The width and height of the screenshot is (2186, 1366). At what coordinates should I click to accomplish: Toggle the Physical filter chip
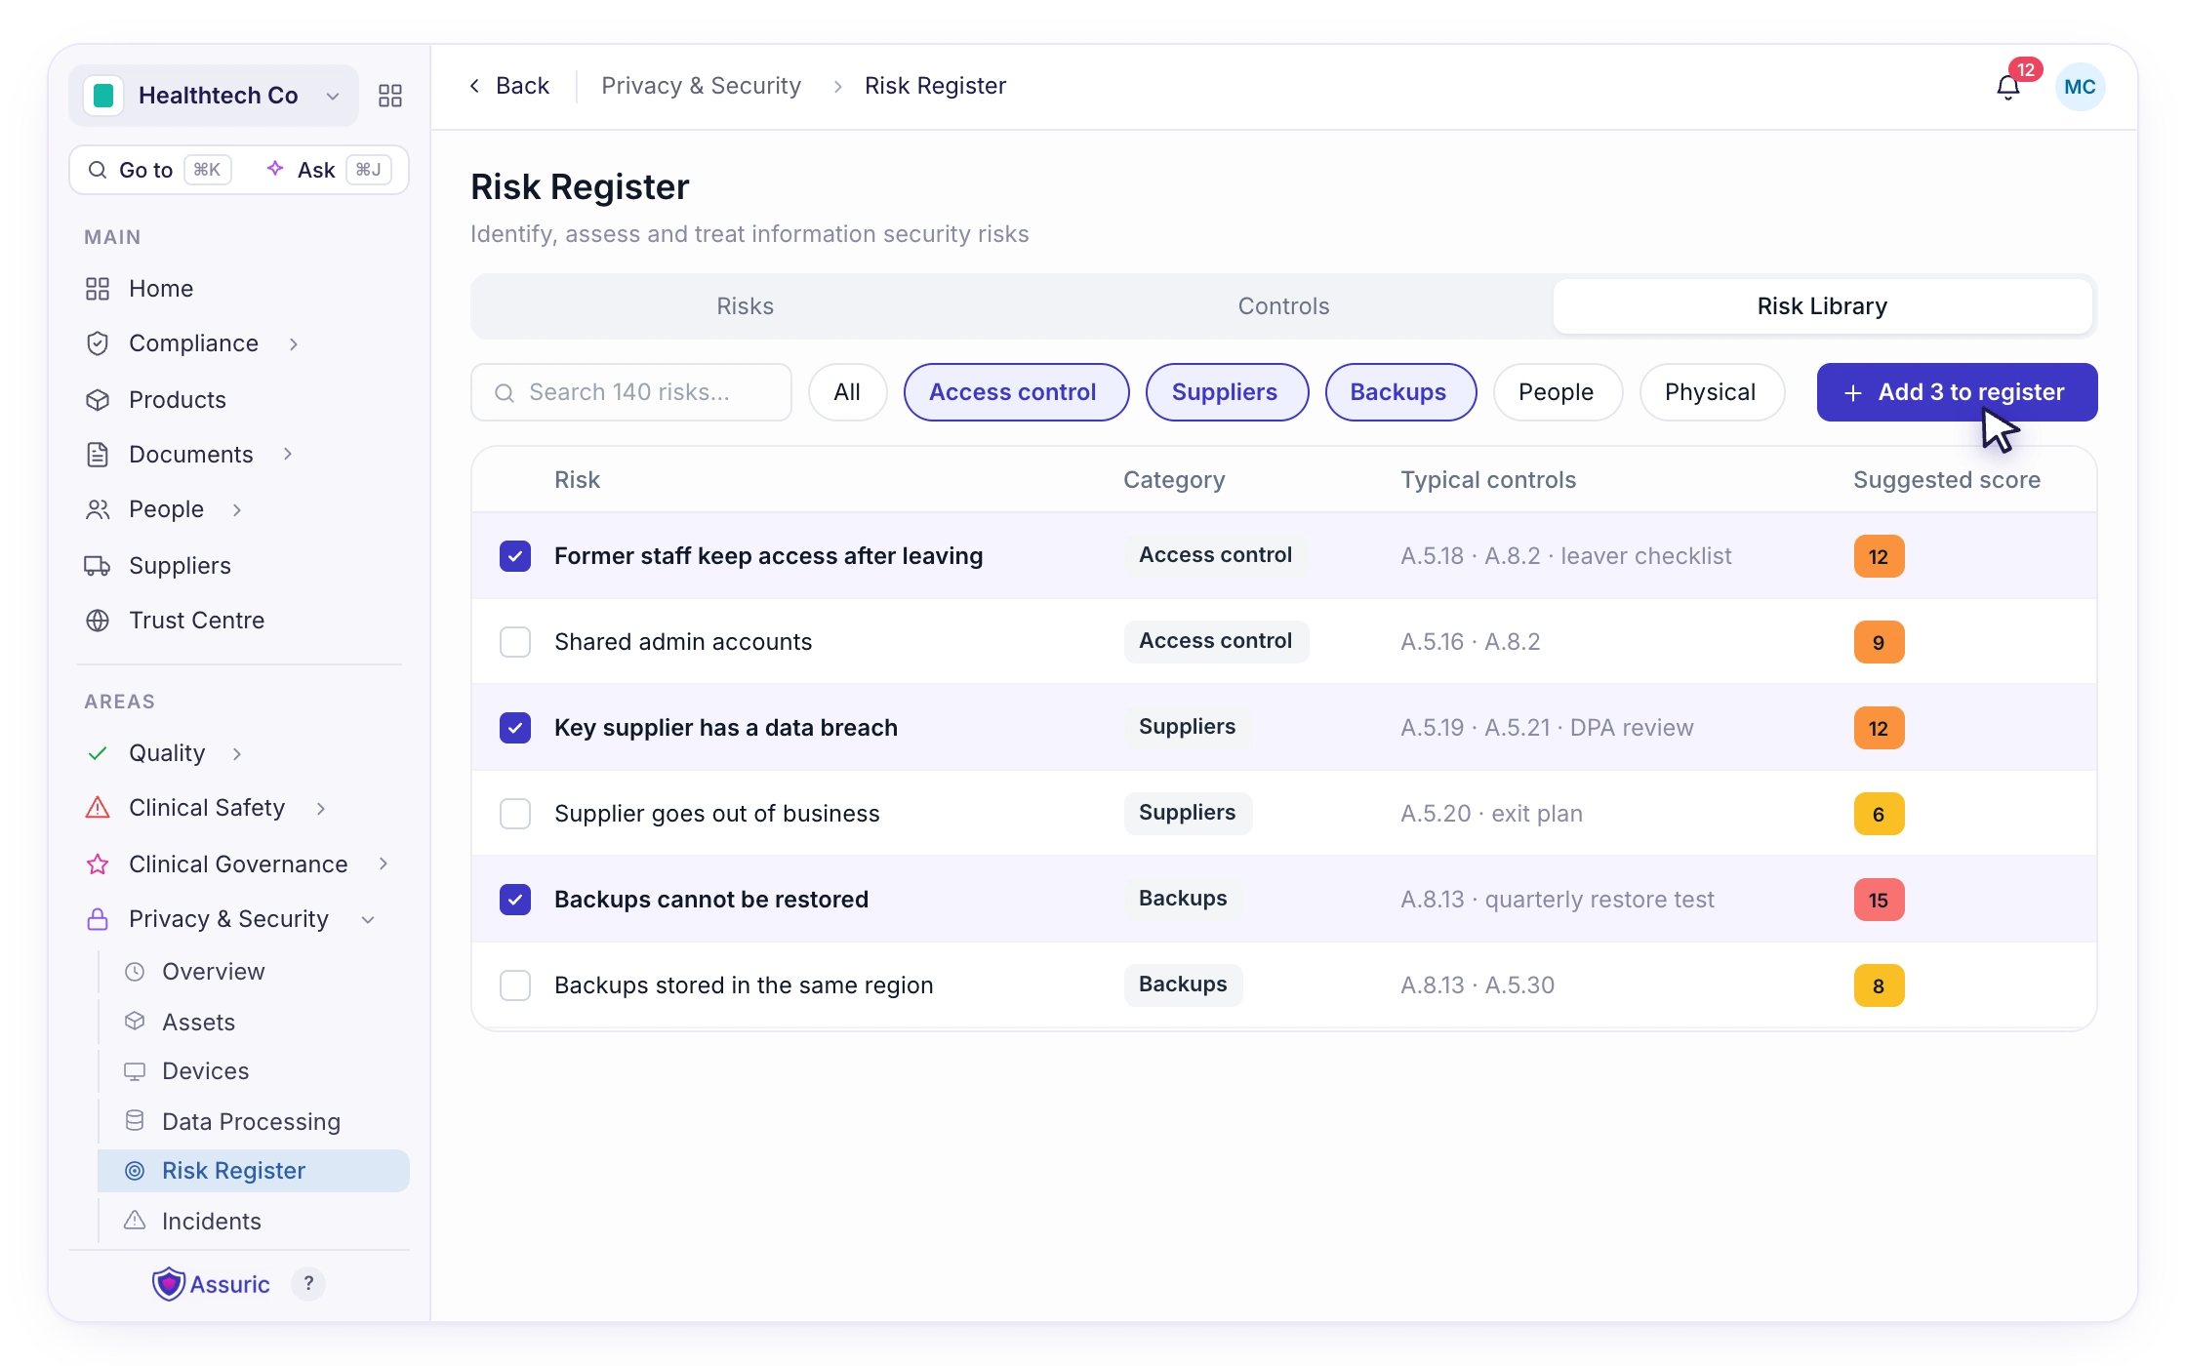click(1711, 392)
